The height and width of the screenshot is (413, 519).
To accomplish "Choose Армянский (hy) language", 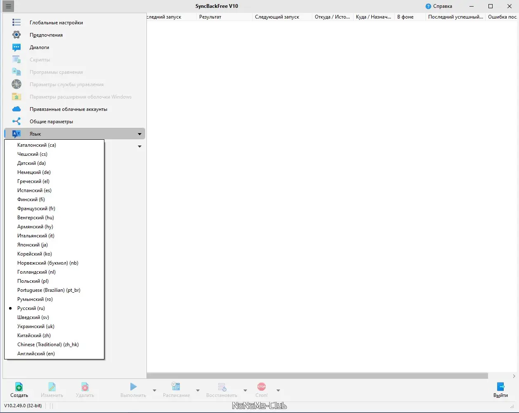I will tap(54, 227).
